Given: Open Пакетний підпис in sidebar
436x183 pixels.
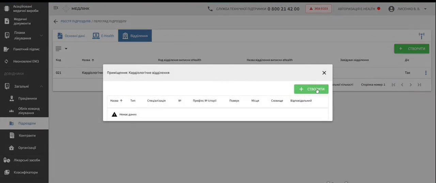Looking at the screenshot, I should pos(24,49).
